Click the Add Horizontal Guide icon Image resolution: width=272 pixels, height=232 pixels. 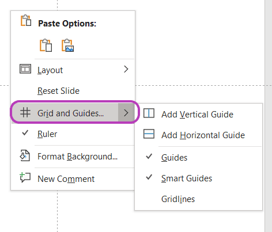149,134
